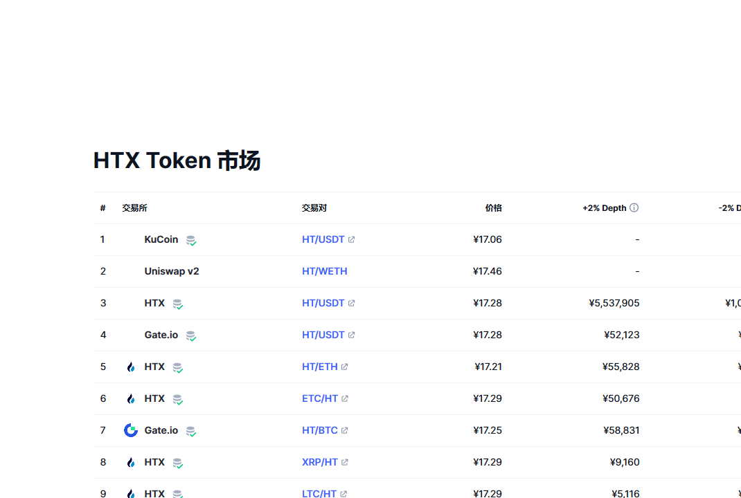The height and width of the screenshot is (498, 741).
Task: Click the reserves badge in the XRP/HT row
Action: (x=178, y=463)
